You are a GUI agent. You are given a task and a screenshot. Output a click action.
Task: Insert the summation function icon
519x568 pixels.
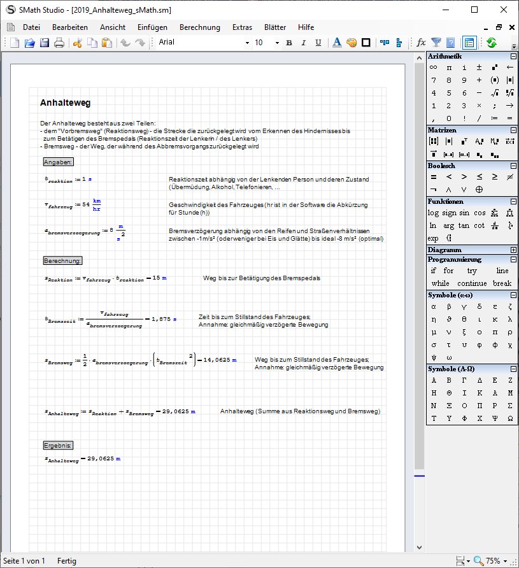494,213
